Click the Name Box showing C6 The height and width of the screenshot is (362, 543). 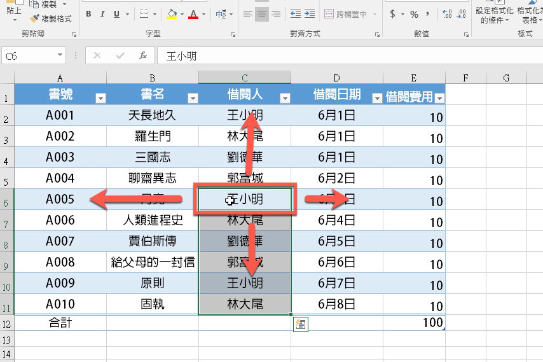29,56
